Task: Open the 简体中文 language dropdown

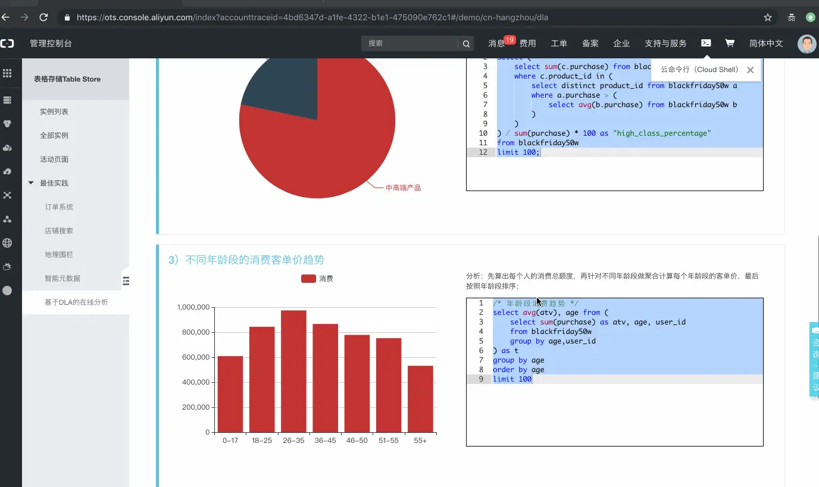Action: (766, 43)
